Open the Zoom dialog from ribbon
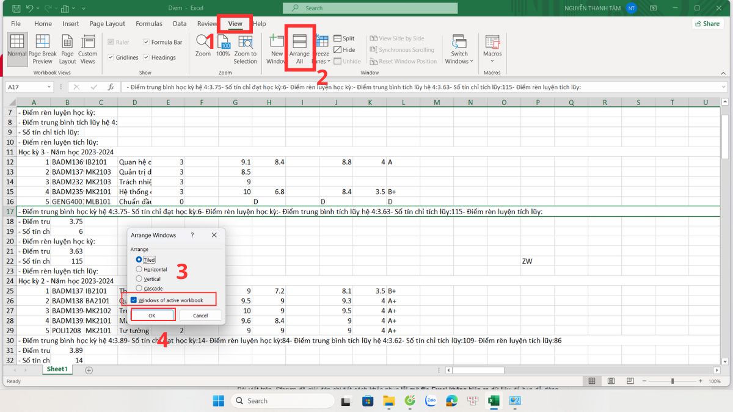The width and height of the screenshot is (733, 412). (x=203, y=46)
